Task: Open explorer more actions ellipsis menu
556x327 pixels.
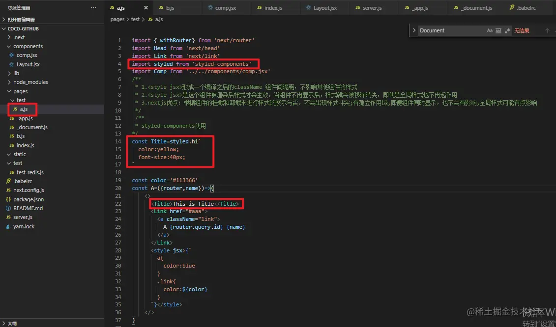Action: point(93,7)
